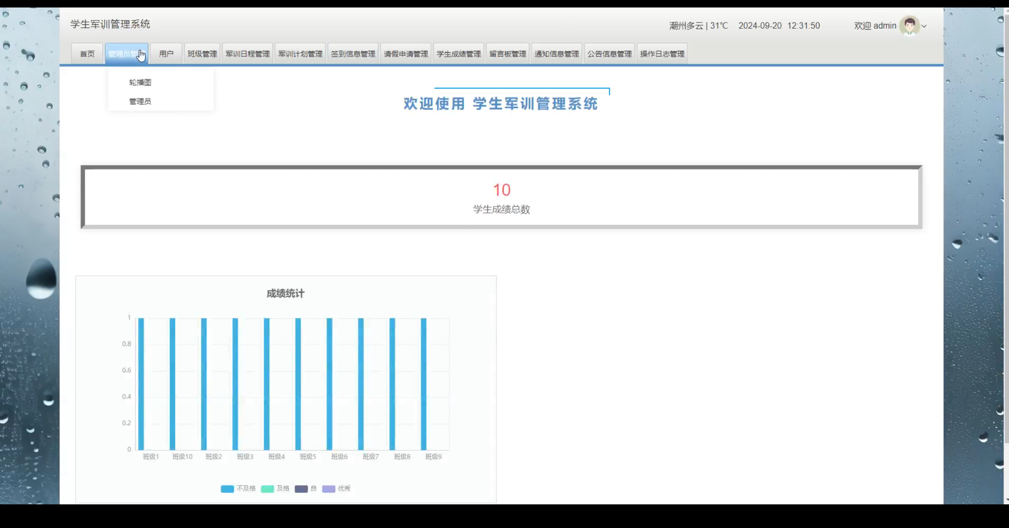1009x528 pixels.
Task: Click the 优秀 legend color swatch
Action: point(328,489)
